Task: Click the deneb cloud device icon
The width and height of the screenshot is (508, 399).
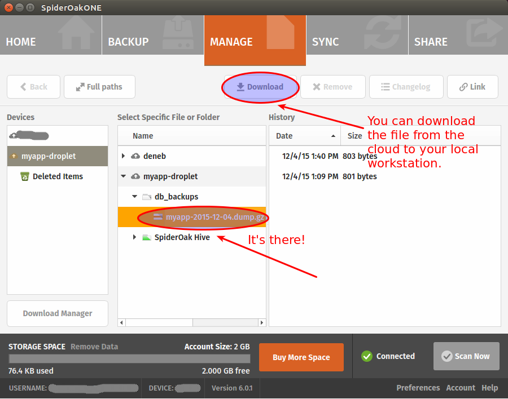Action: (135, 156)
